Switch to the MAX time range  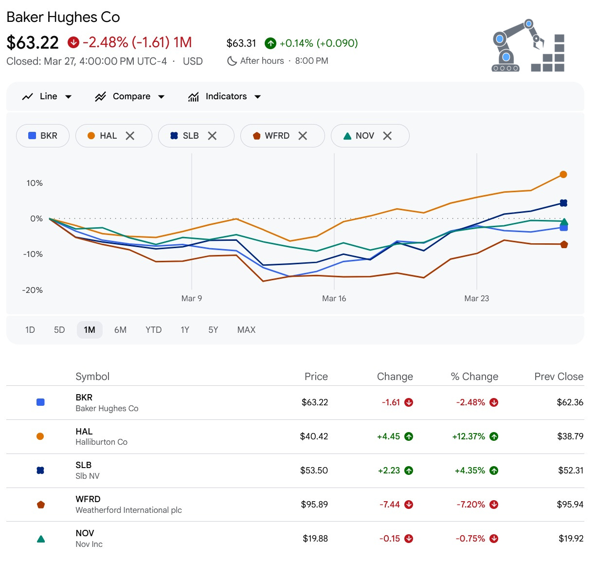click(x=246, y=330)
